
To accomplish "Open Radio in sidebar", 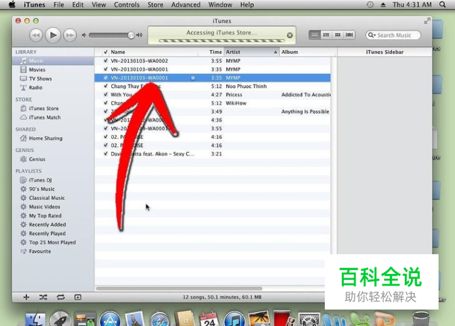I will coord(53,88).
